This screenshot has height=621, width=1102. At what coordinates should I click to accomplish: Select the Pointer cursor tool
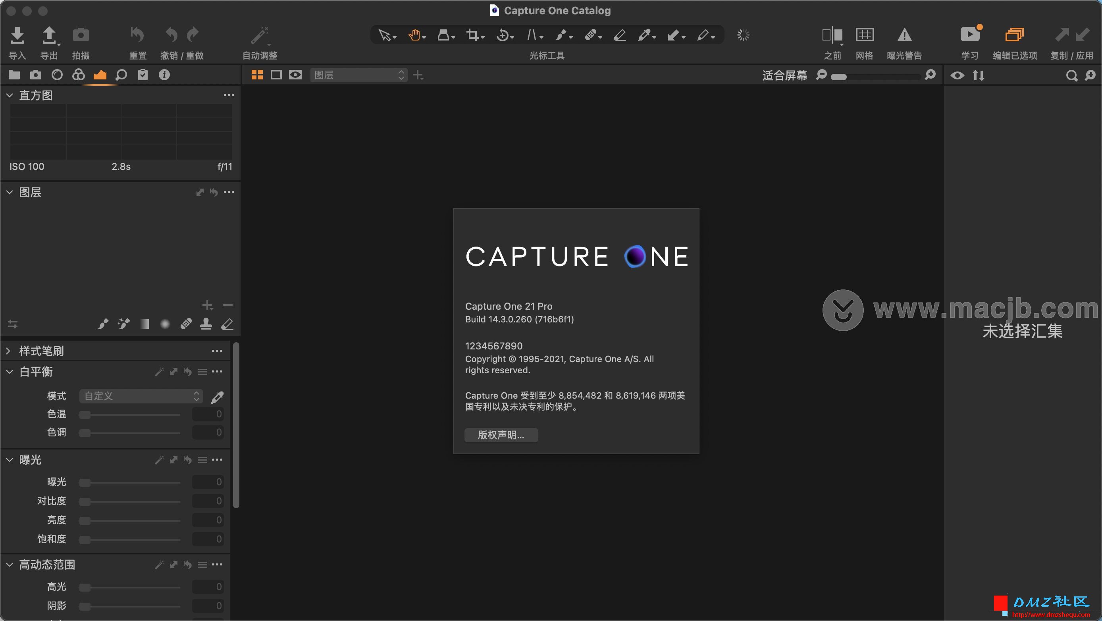[x=385, y=35]
